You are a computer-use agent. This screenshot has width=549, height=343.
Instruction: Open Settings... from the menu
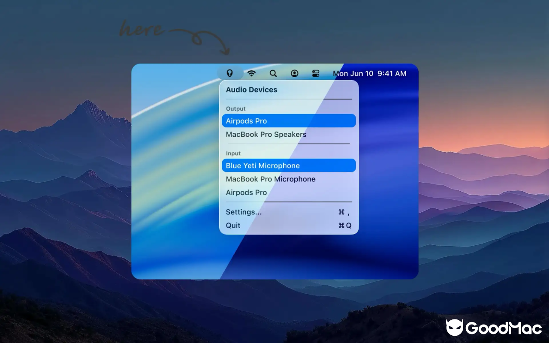tap(289, 212)
